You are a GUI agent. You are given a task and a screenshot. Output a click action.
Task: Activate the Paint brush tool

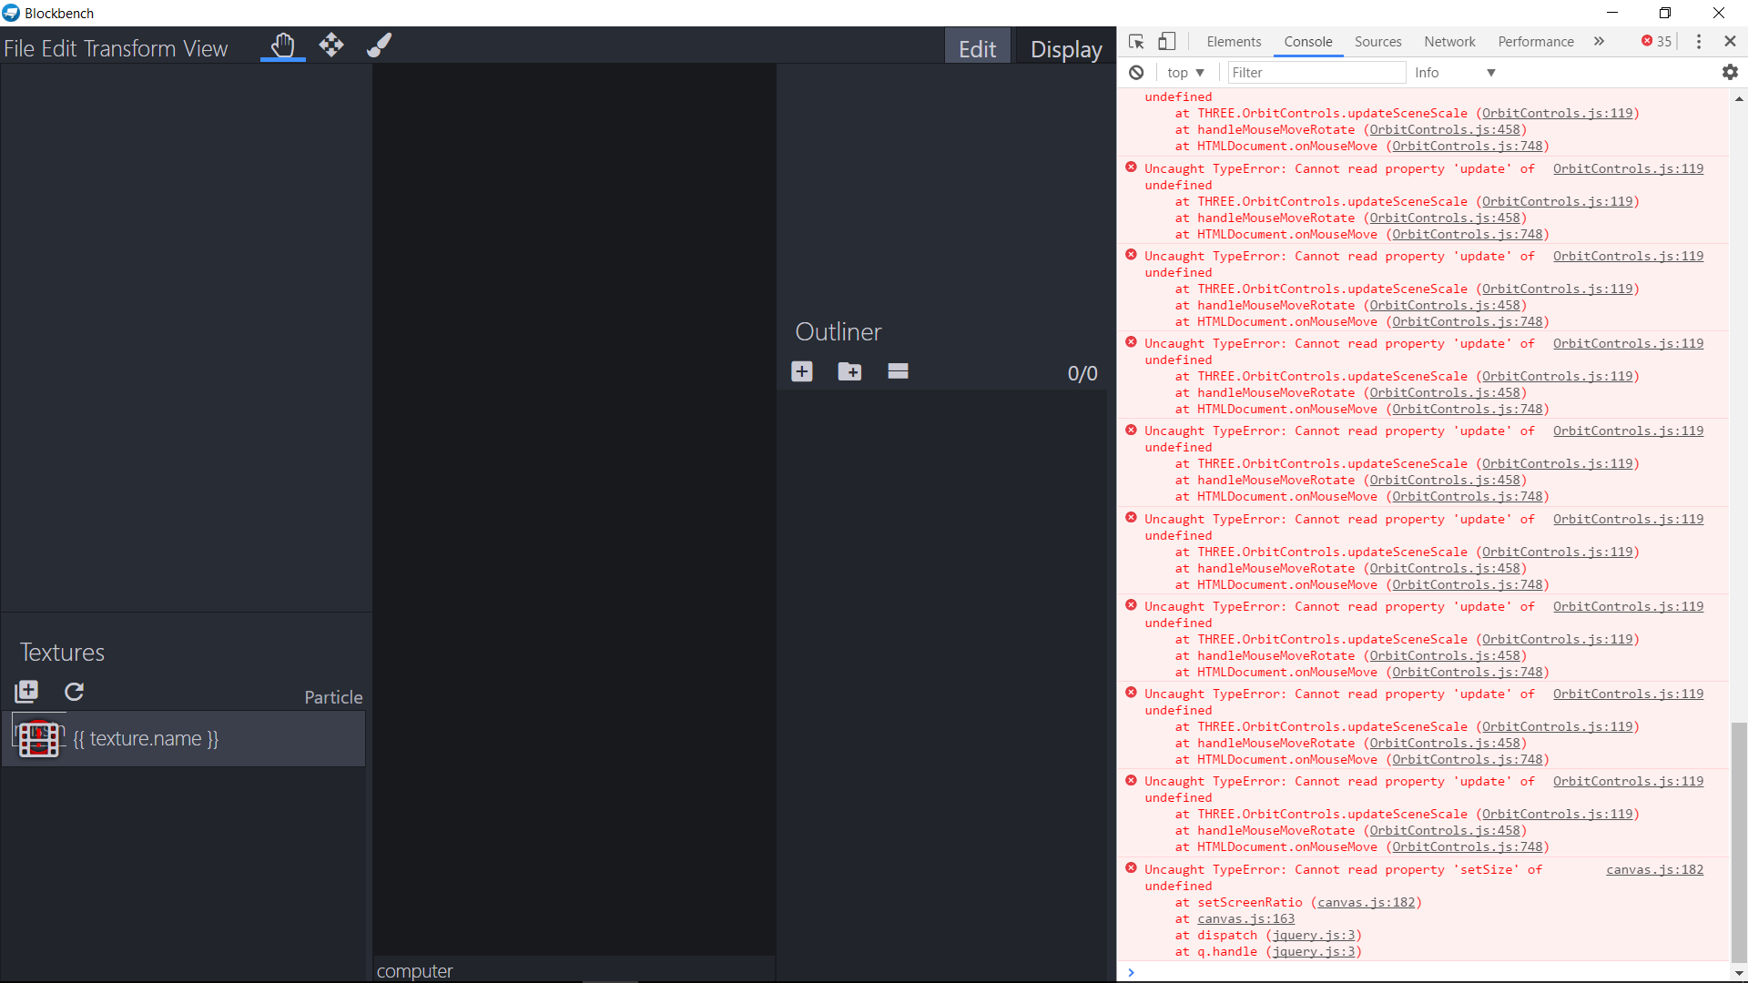tap(379, 45)
